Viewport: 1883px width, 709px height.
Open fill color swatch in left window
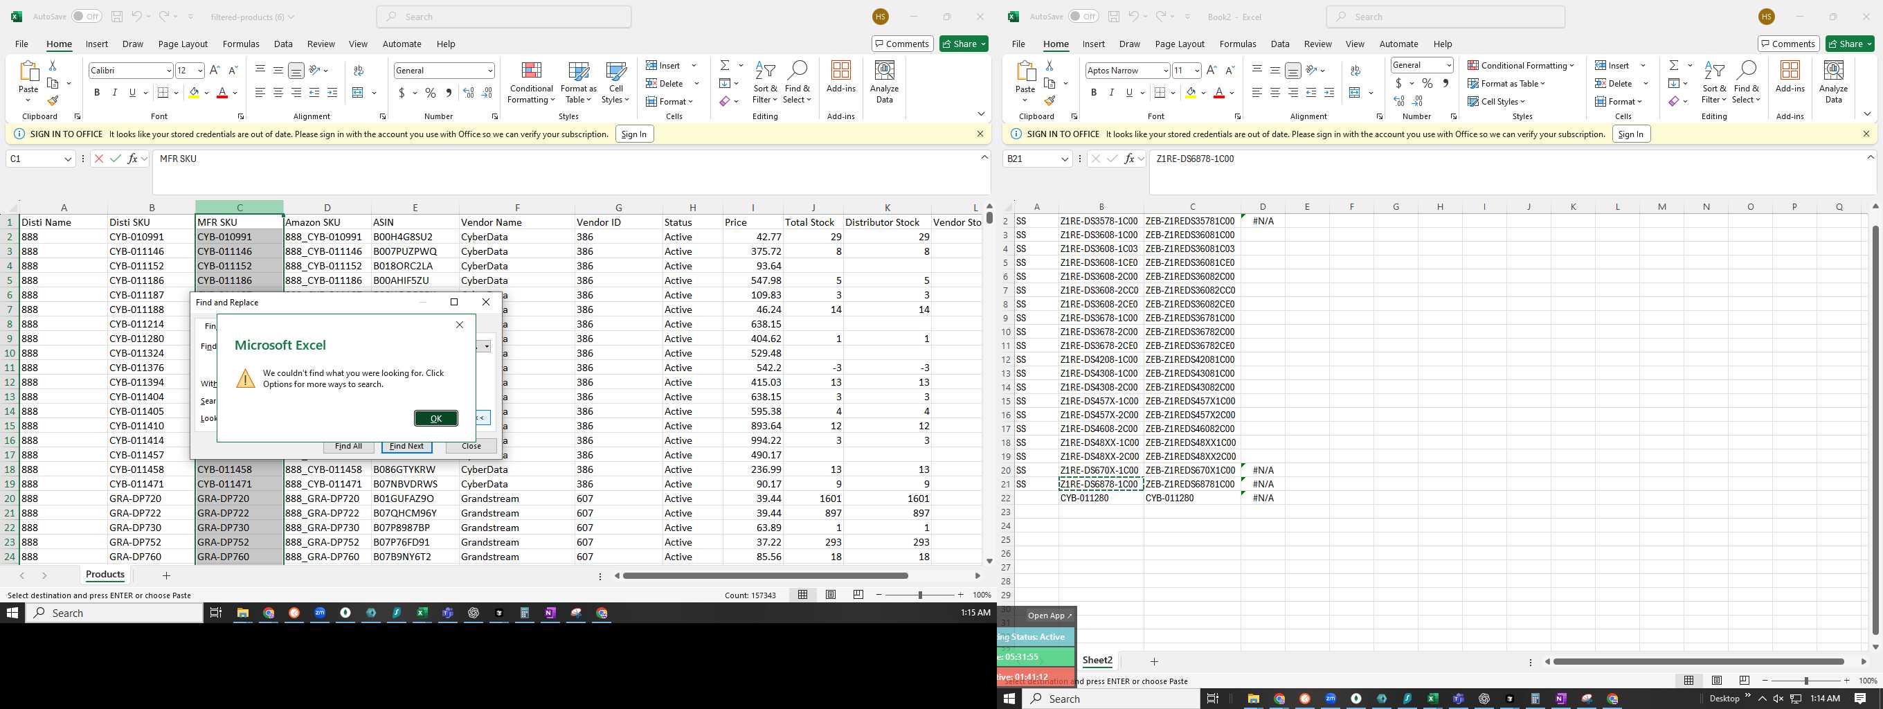click(x=193, y=93)
